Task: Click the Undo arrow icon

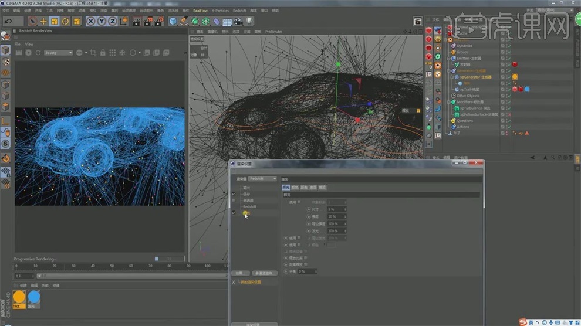Action: coord(8,21)
